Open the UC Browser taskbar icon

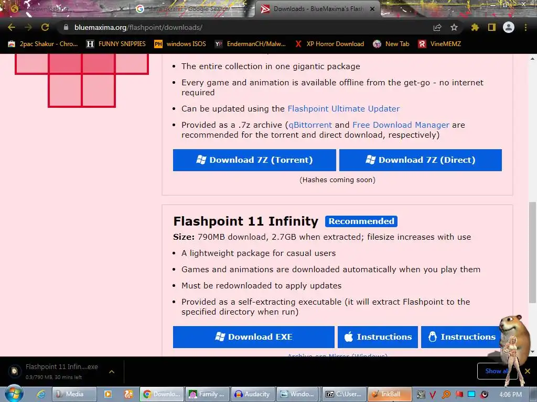(128, 394)
